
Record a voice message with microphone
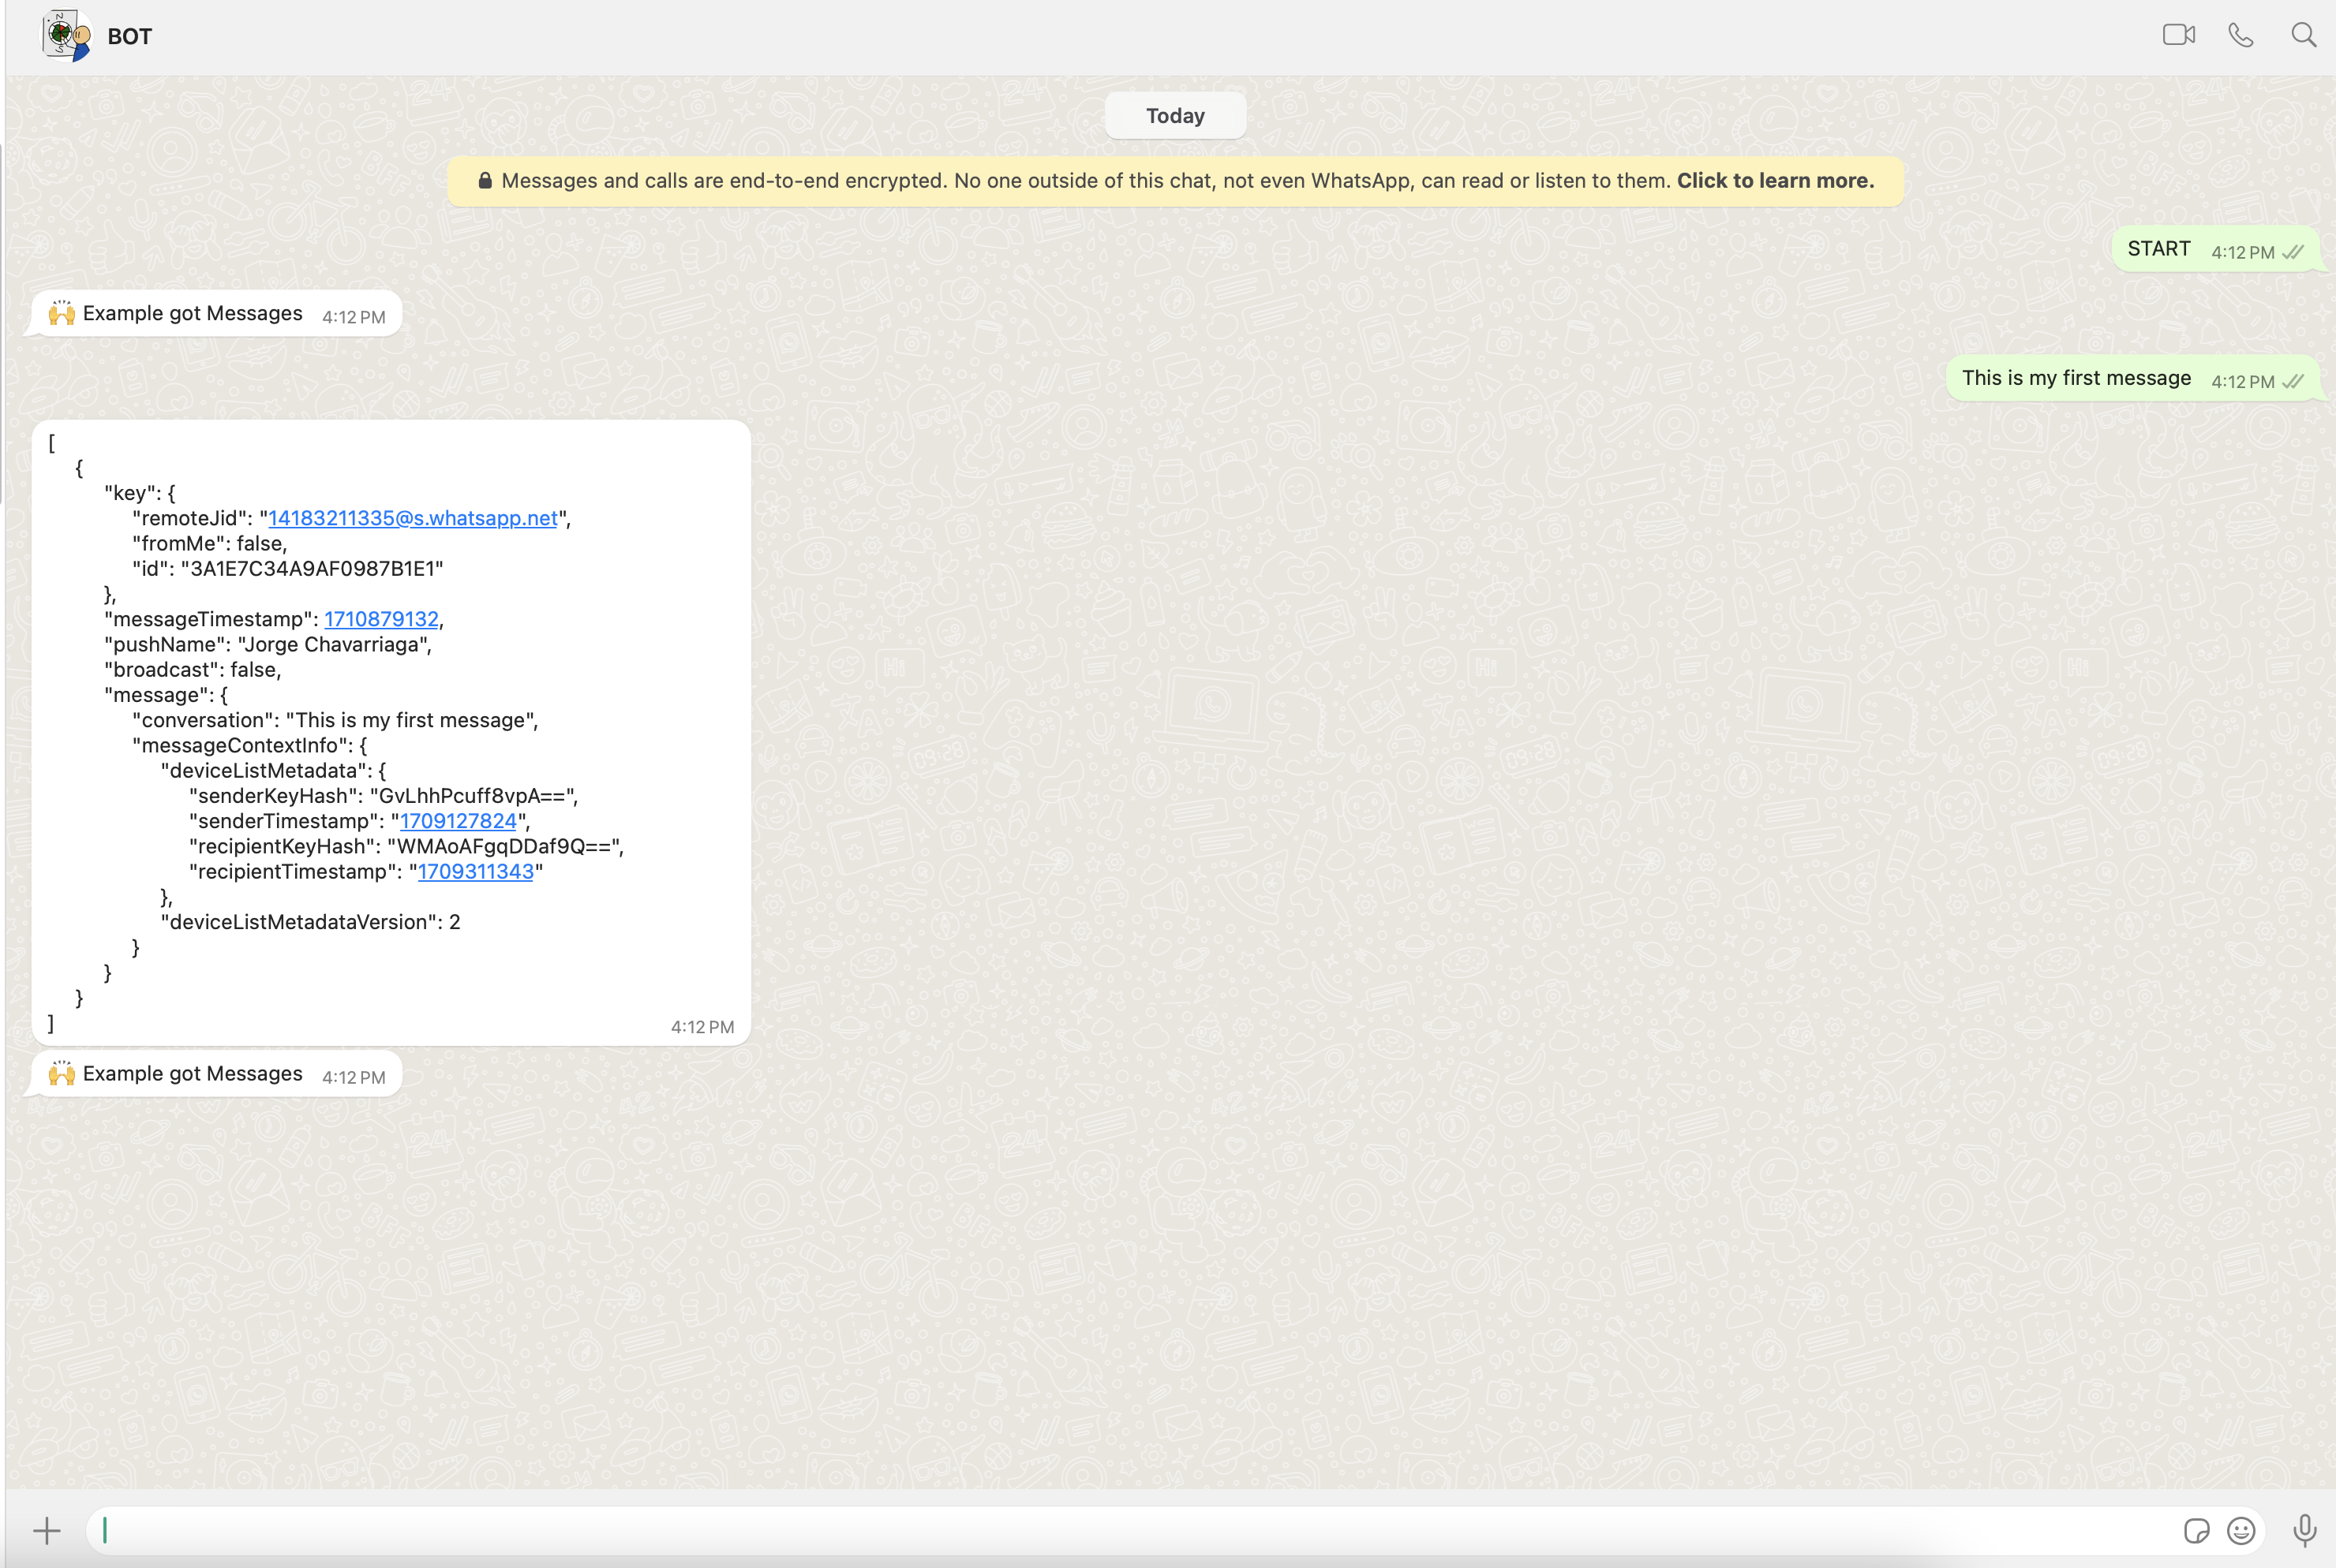(2304, 1530)
